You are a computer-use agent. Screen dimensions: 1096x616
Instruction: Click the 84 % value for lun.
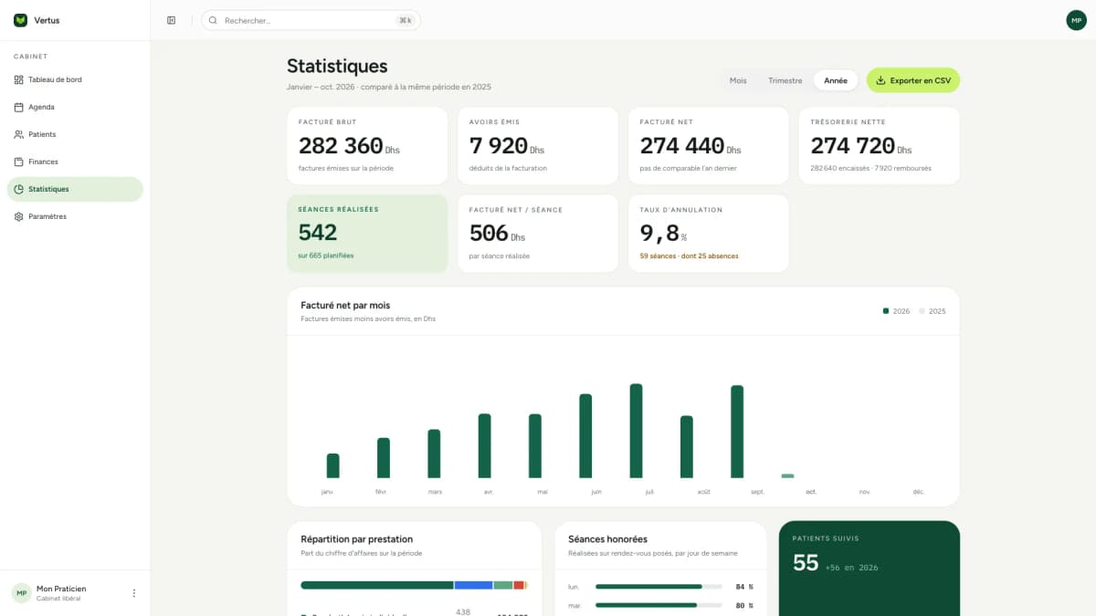[x=744, y=587]
